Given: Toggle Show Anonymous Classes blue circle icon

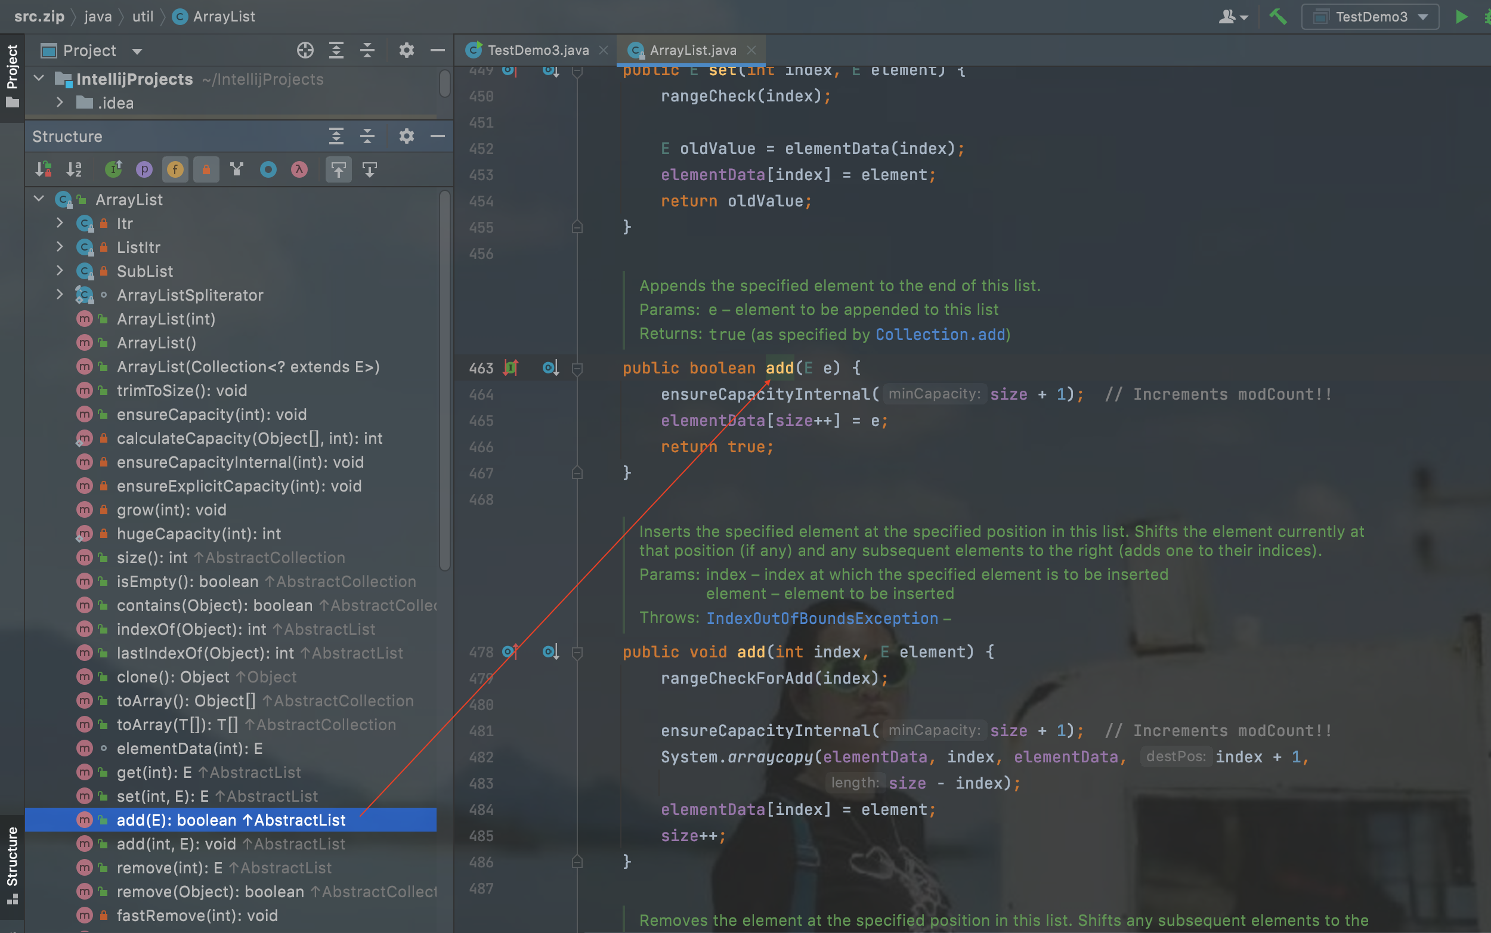Looking at the screenshot, I should [268, 169].
